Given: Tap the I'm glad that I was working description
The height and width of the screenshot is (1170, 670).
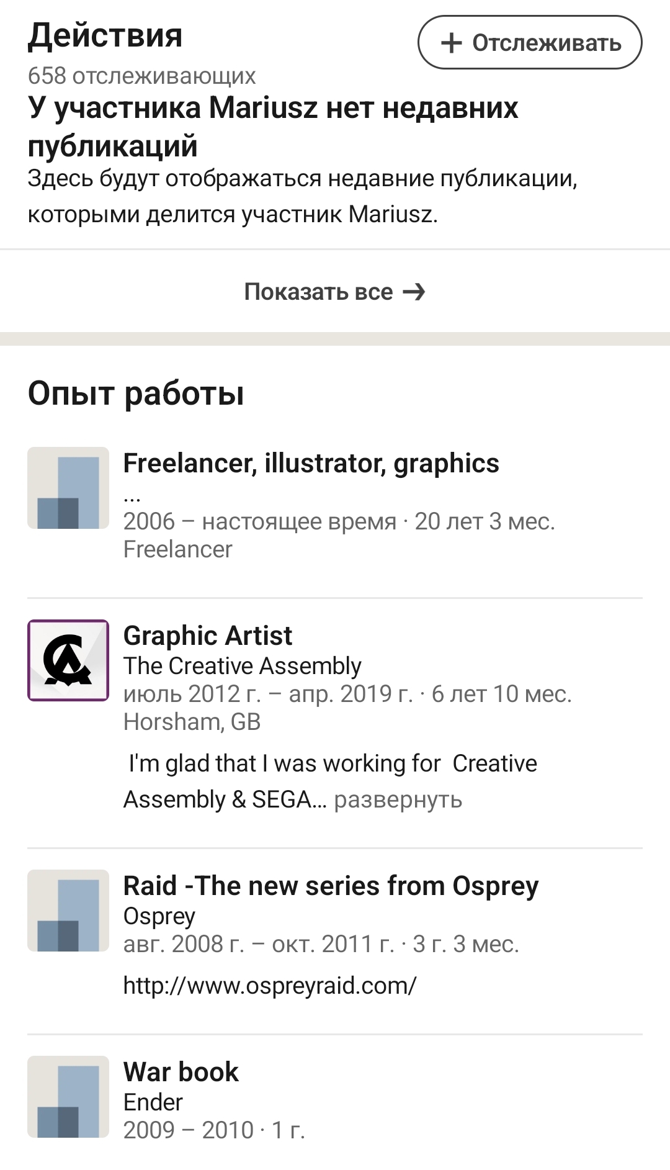Looking at the screenshot, I should point(330,781).
